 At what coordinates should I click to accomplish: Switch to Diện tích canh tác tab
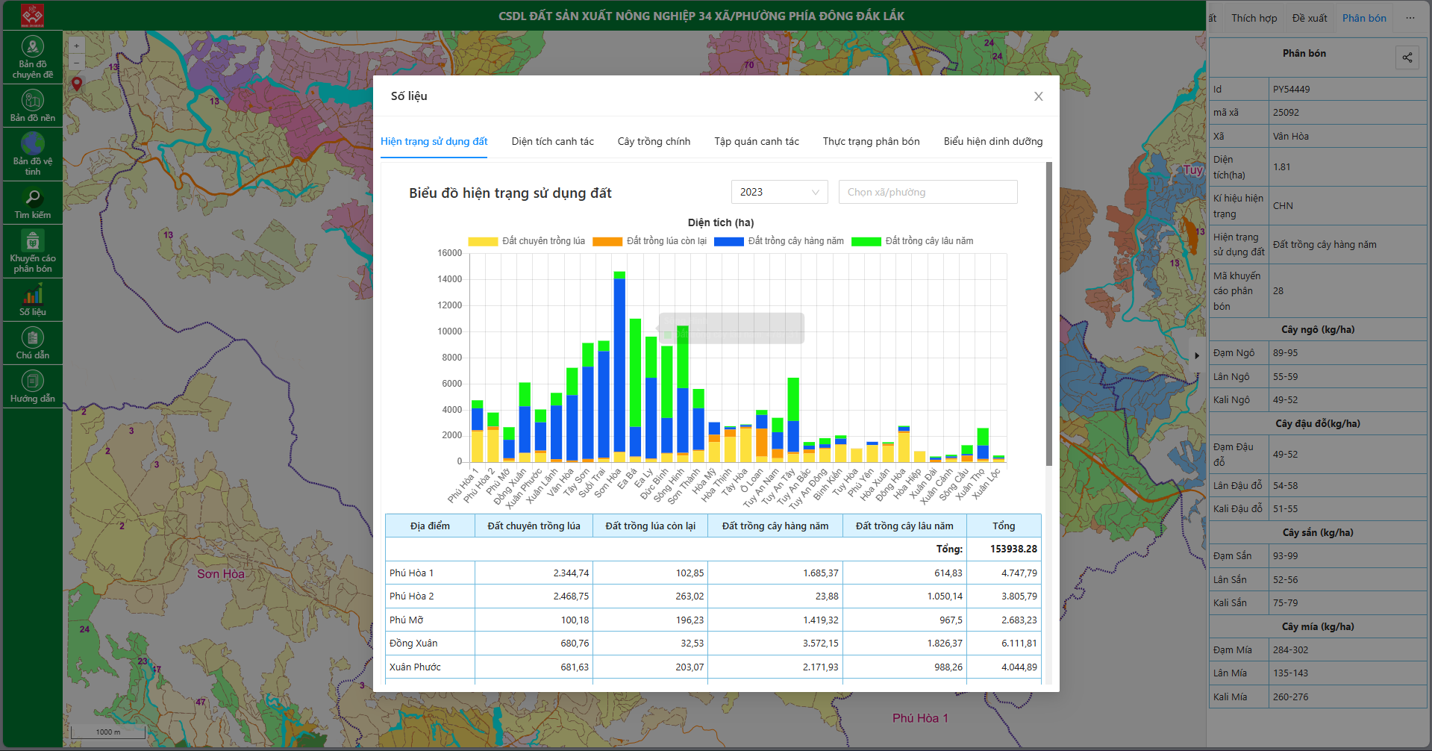[552, 142]
